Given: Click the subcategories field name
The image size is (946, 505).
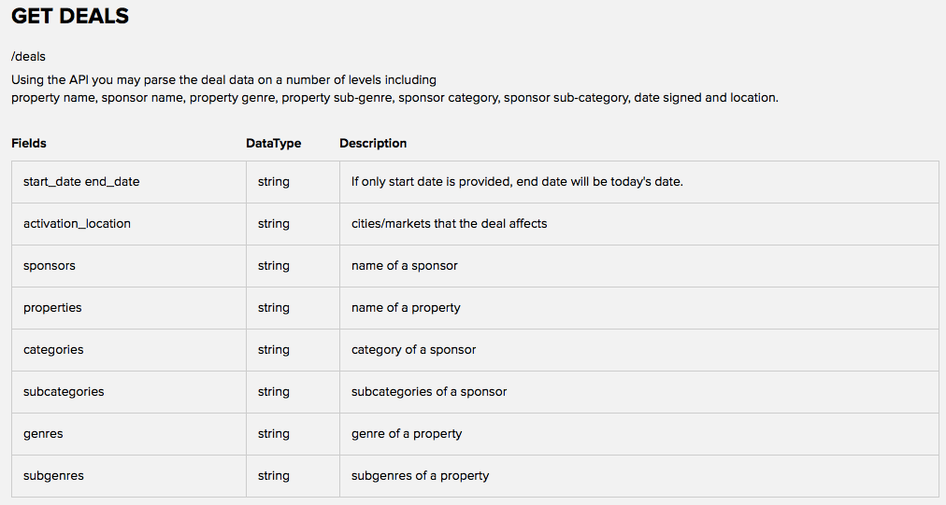Looking at the screenshot, I should (x=64, y=392).
